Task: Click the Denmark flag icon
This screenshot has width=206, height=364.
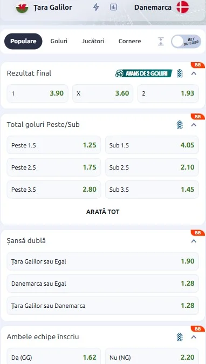Action: 183,7
